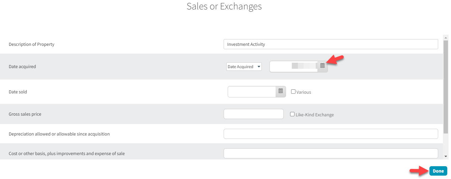Click the Date sold row label
The width and height of the screenshot is (451, 179).
point(18,92)
